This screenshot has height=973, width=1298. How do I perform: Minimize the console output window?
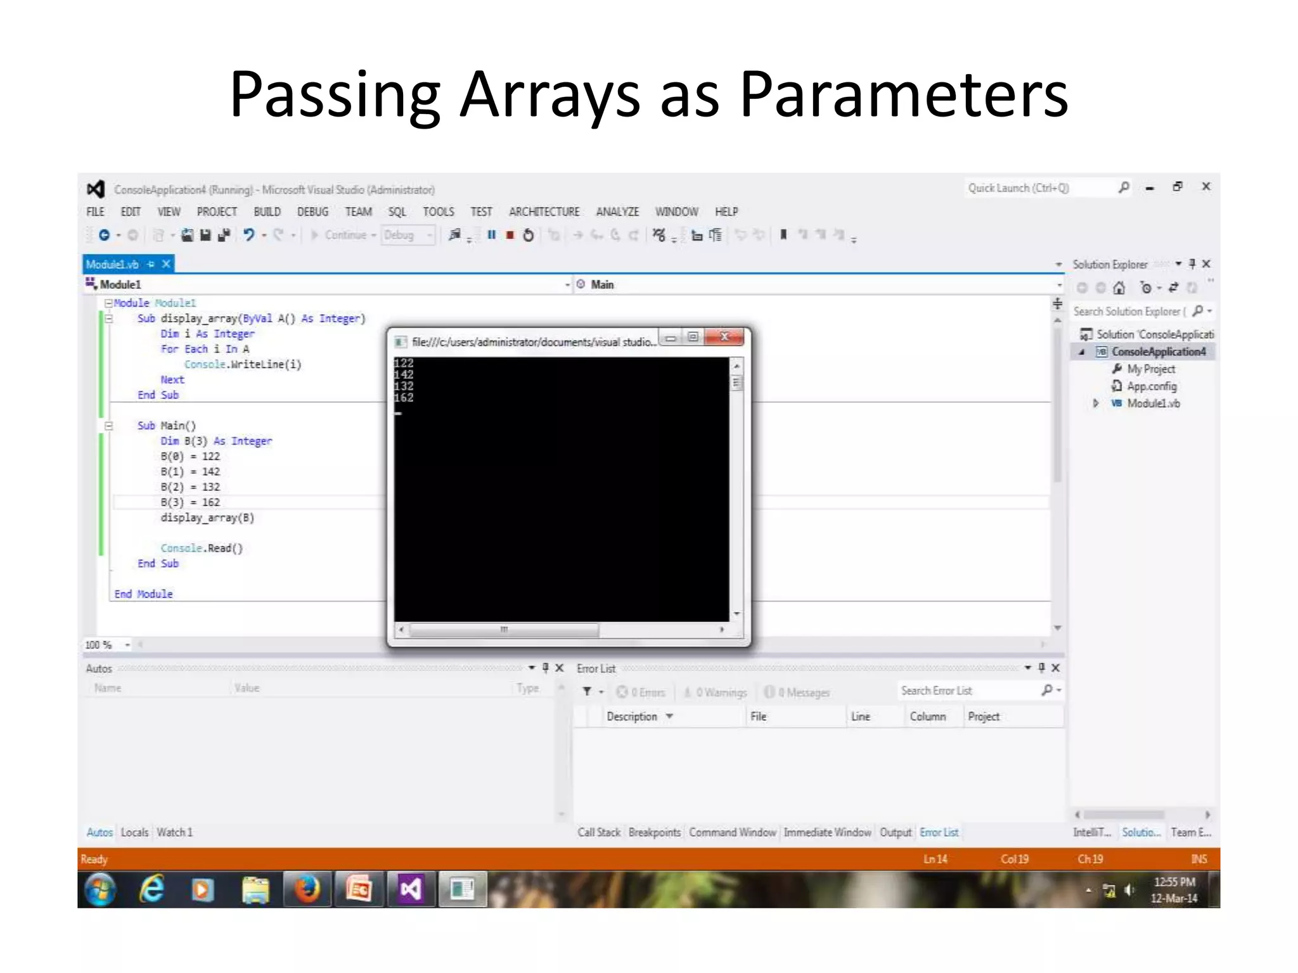670,338
